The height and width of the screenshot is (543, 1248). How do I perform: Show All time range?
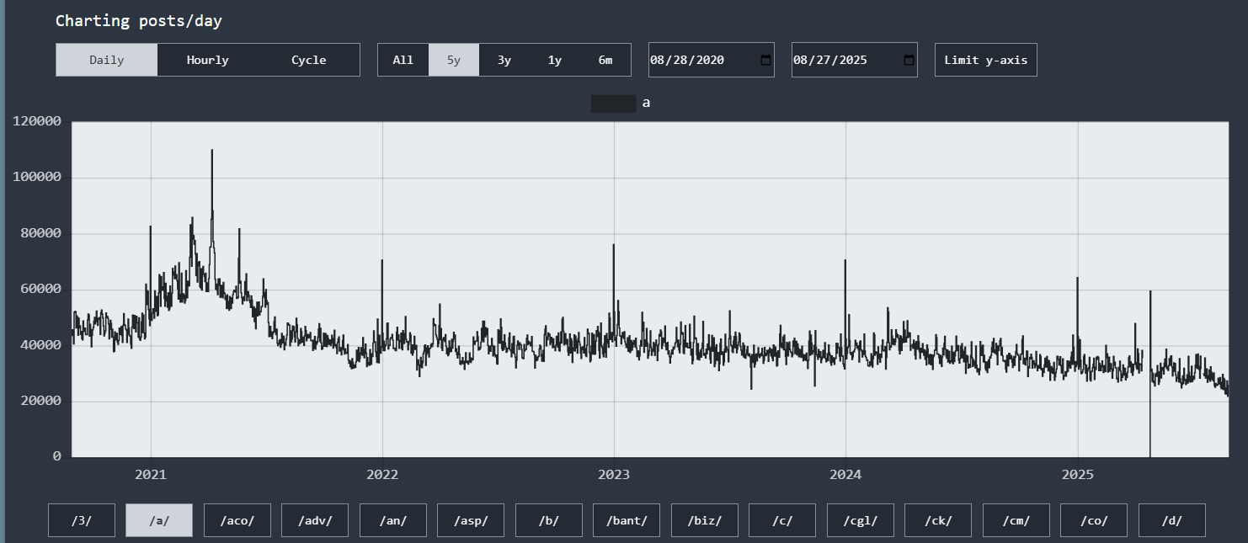click(x=403, y=60)
